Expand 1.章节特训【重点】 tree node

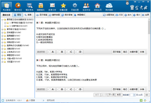(x=5, y=23)
